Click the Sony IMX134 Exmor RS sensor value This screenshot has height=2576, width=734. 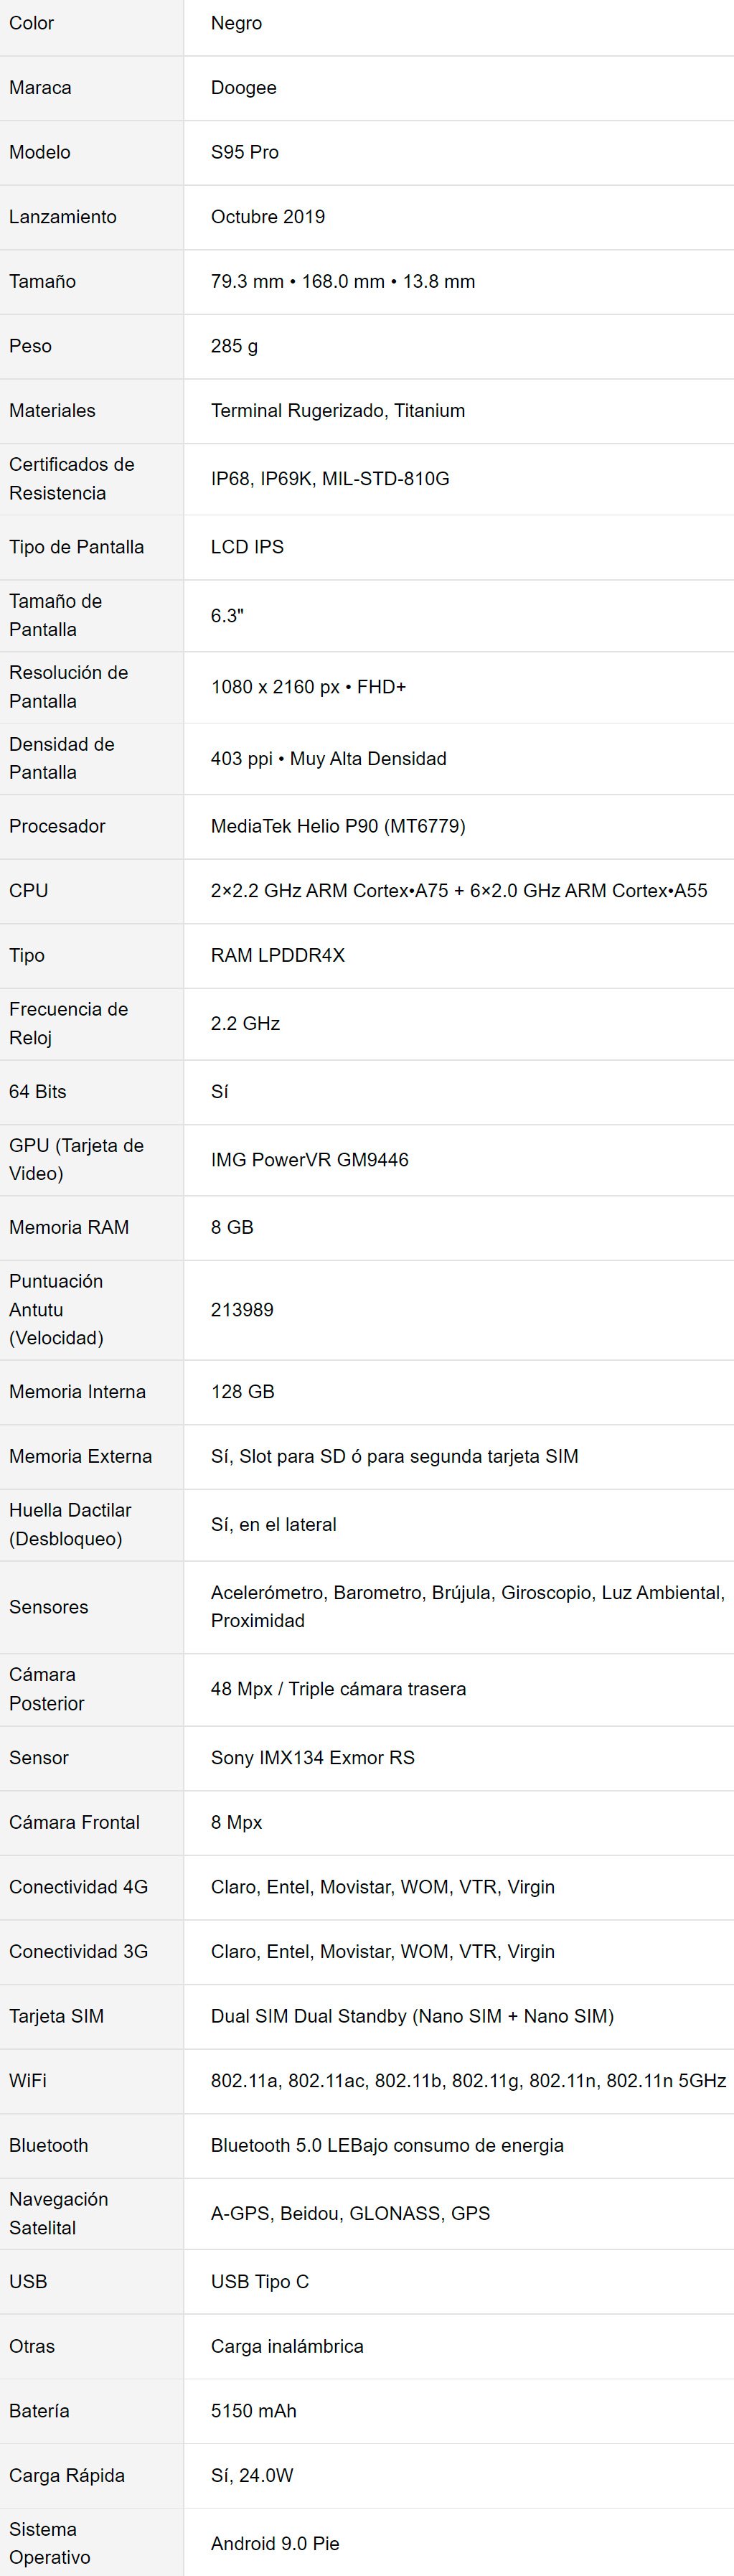pyautogui.click(x=312, y=1758)
